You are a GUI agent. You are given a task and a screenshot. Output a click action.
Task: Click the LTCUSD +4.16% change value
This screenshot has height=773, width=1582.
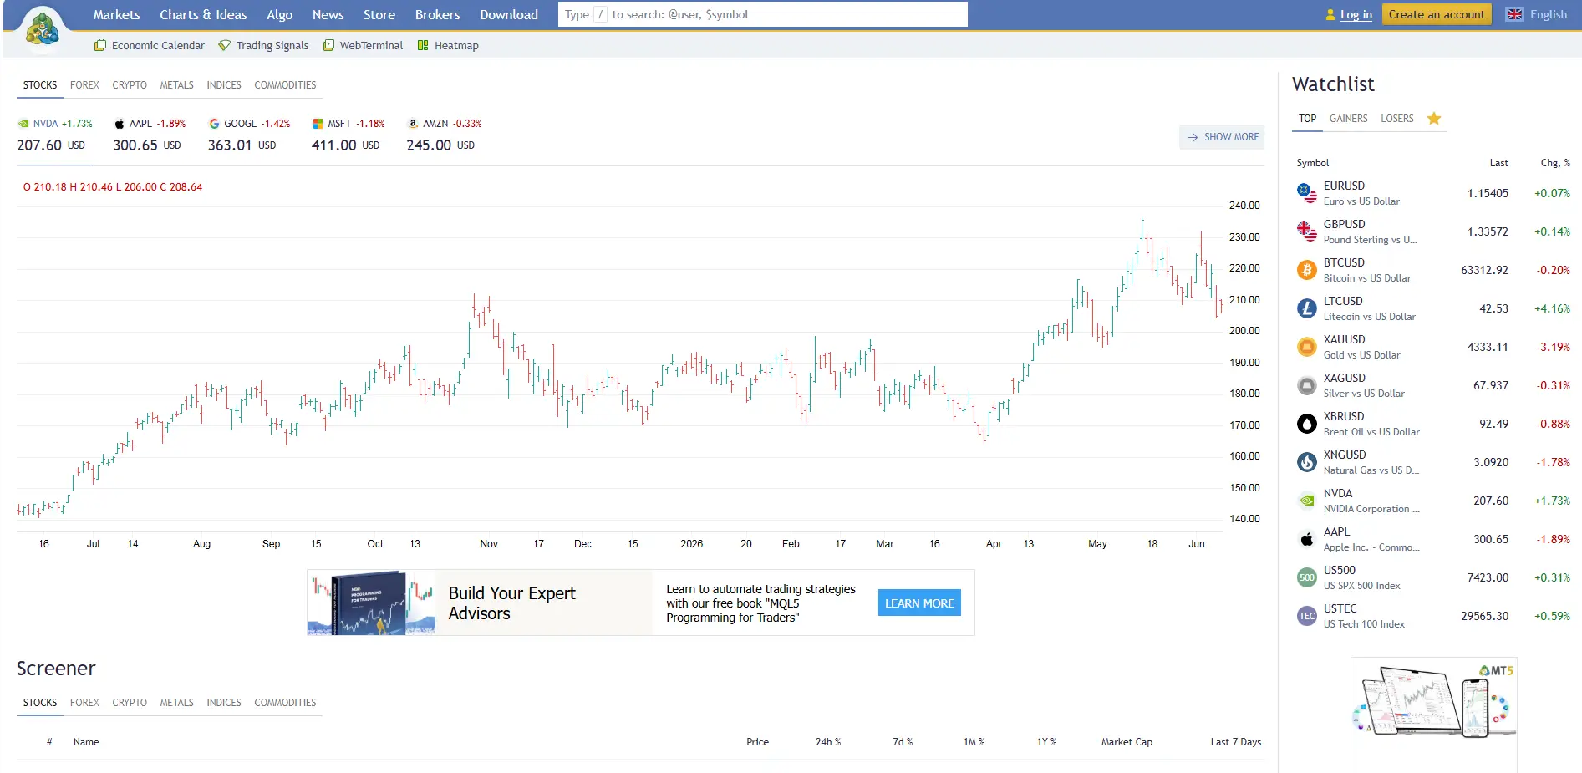click(x=1552, y=308)
